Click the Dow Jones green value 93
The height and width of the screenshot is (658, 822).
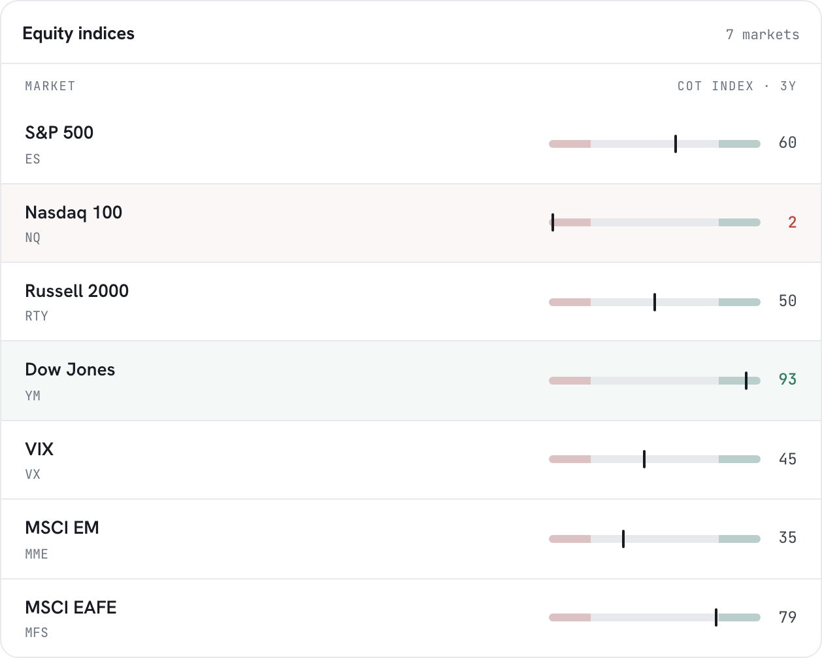(x=787, y=379)
